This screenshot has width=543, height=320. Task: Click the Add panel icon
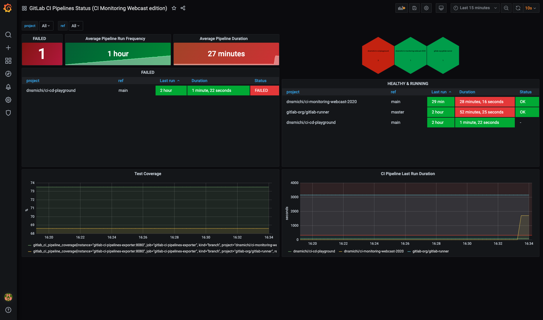401,8
